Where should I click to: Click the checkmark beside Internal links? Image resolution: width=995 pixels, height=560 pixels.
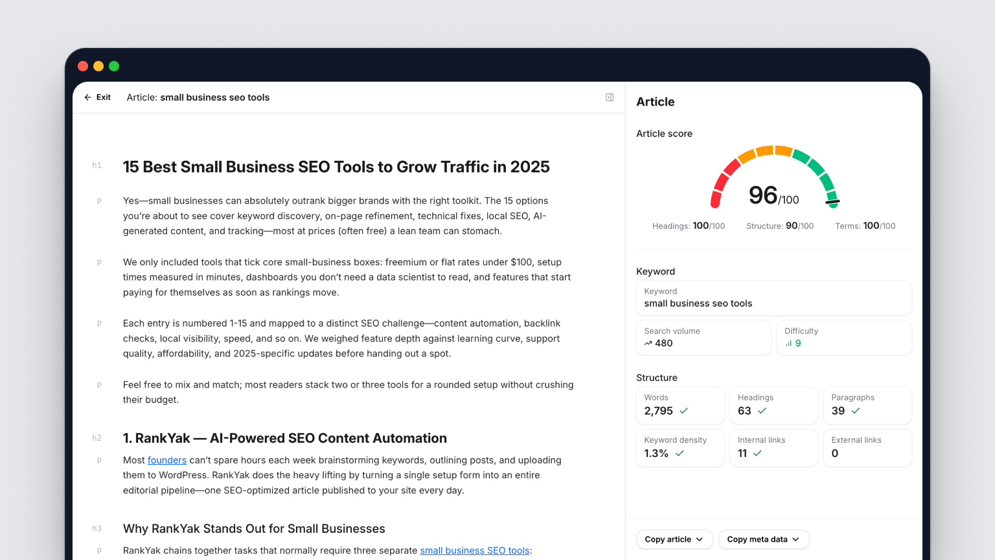point(757,454)
